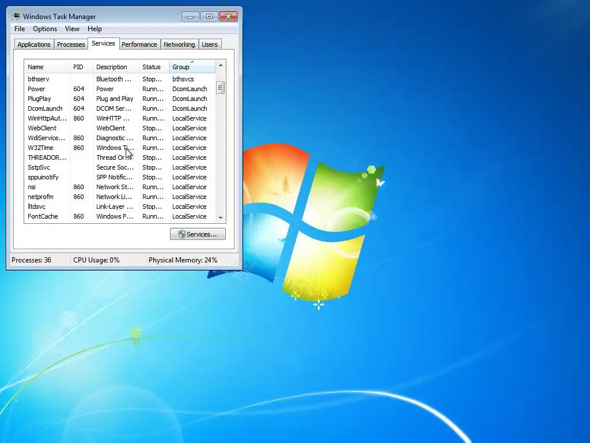Switch to the Networking tab
590x443 pixels.
click(x=179, y=44)
